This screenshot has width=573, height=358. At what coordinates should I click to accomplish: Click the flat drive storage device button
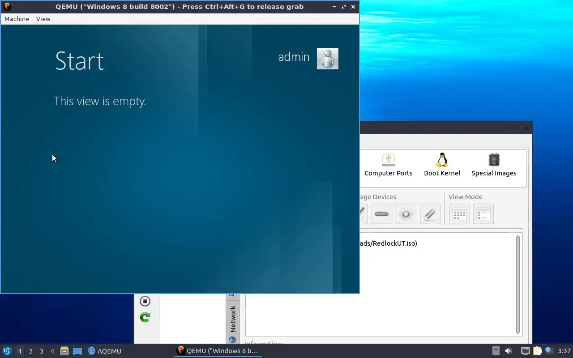(382, 214)
